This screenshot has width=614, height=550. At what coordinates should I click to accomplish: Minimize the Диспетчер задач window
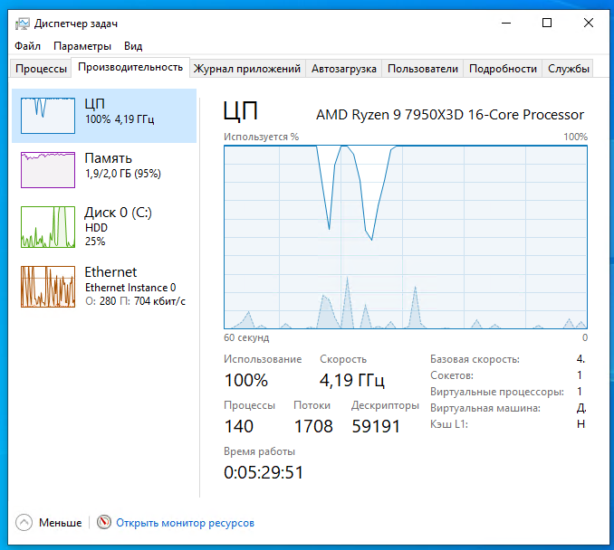pos(506,24)
